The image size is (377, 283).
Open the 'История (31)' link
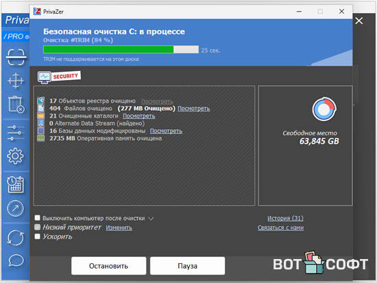coord(285,218)
